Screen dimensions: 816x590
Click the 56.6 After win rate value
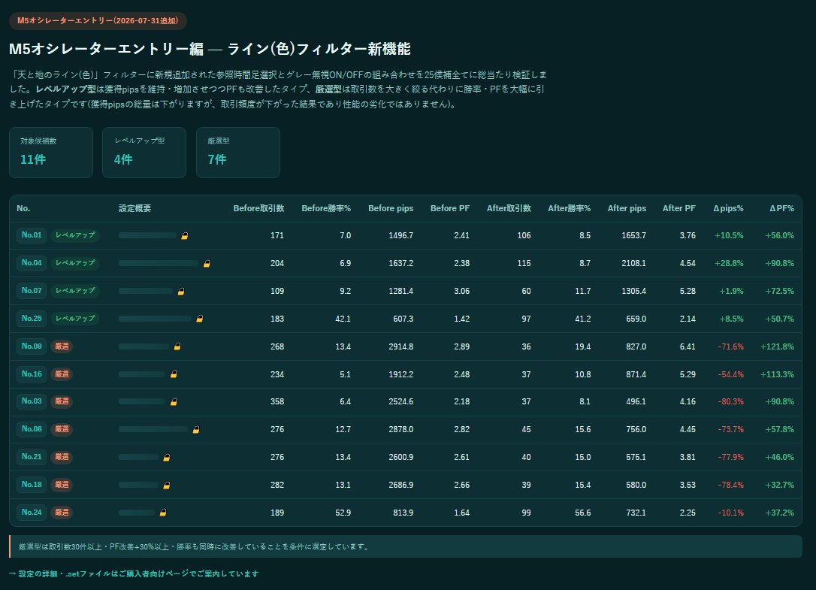583,513
